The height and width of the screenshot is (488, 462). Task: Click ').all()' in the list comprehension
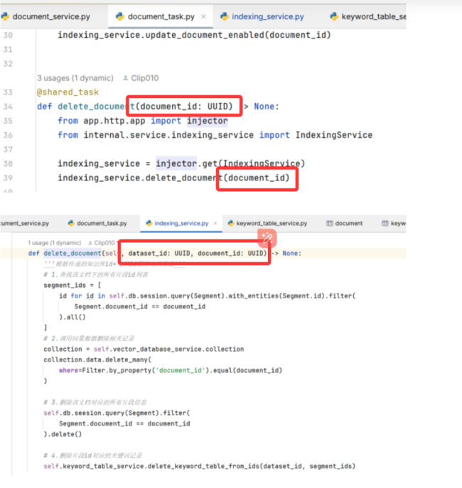72,317
